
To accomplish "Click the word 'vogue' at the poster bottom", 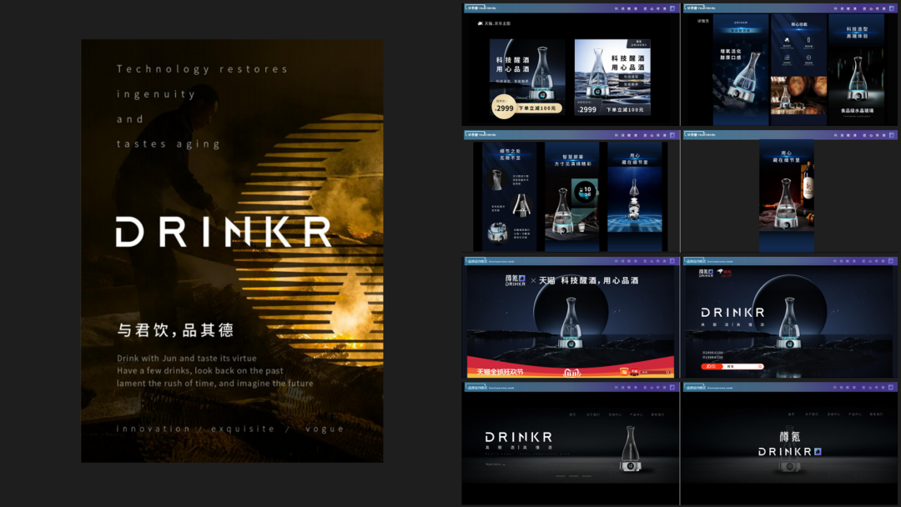I will 325,429.
